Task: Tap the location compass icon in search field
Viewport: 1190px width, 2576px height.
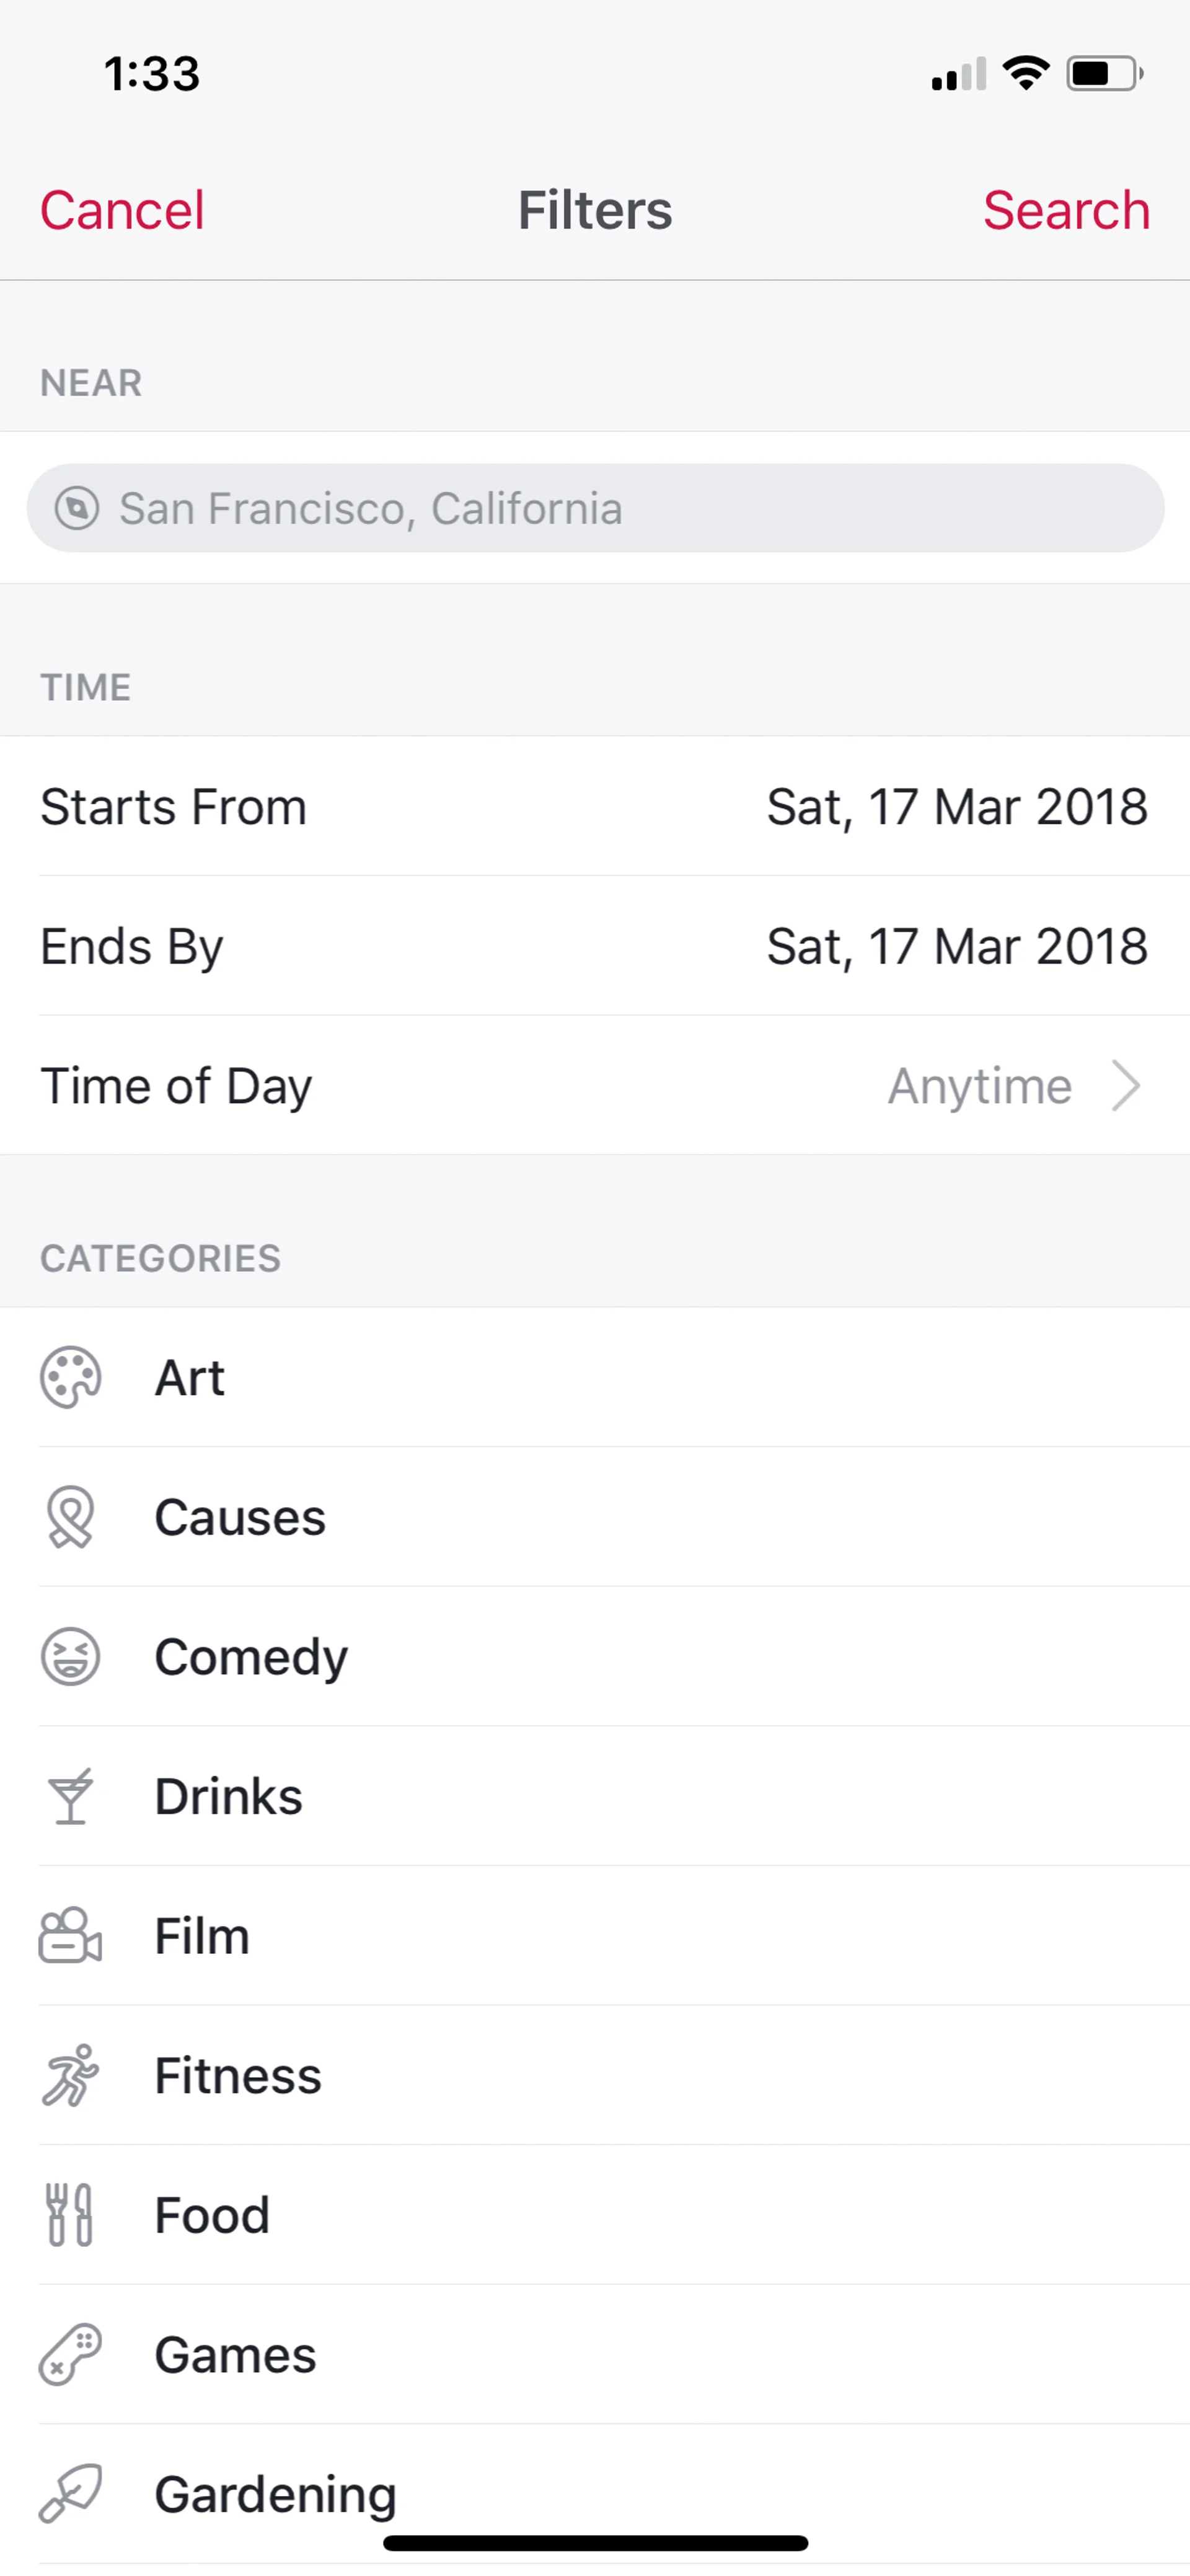Action: tap(77, 508)
